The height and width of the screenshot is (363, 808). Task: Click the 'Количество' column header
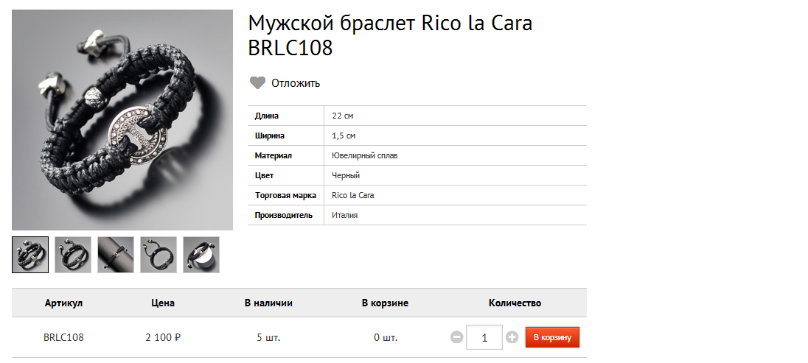click(x=515, y=303)
